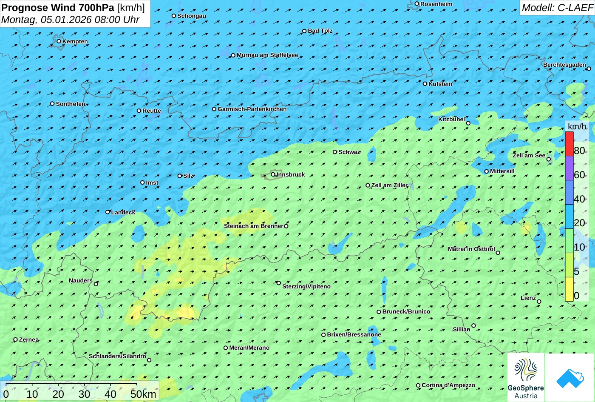Click the 'Sterzing/Vipiteno' label
Image resolution: width=595 pixels, height=402 pixels.
click(306, 286)
